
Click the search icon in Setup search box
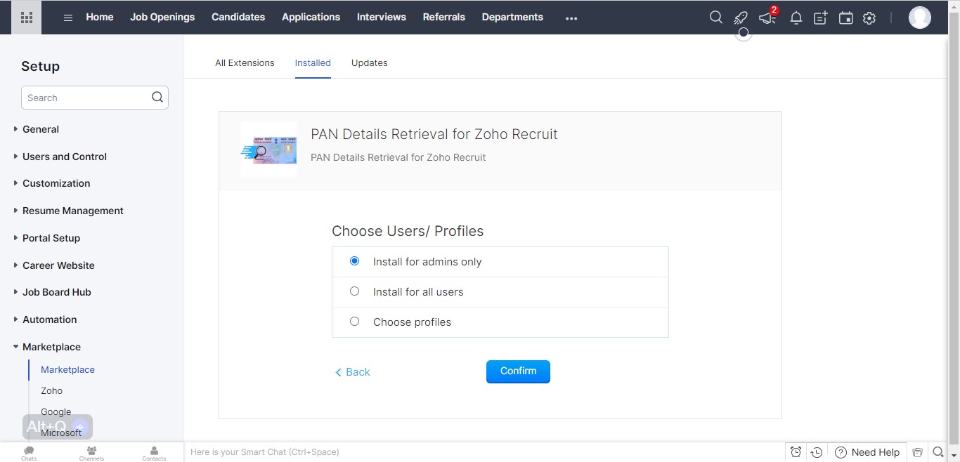click(x=157, y=98)
